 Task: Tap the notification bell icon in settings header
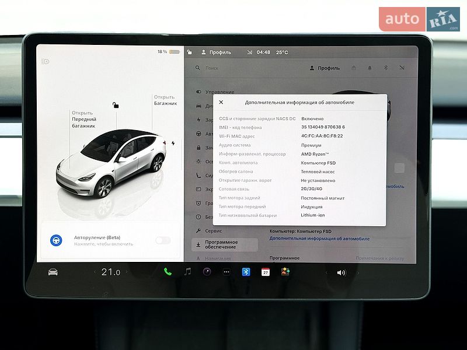point(370,68)
